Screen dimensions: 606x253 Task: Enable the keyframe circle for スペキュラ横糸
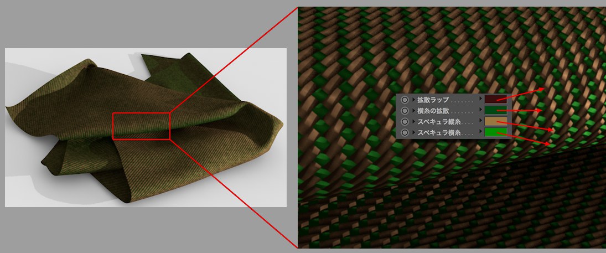click(x=405, y=132)
